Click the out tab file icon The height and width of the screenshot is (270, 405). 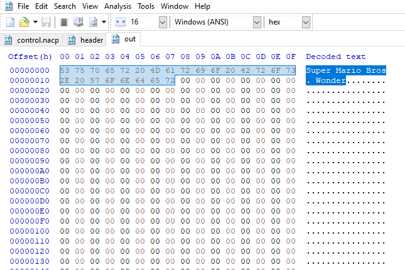click(x=115, y=39)
